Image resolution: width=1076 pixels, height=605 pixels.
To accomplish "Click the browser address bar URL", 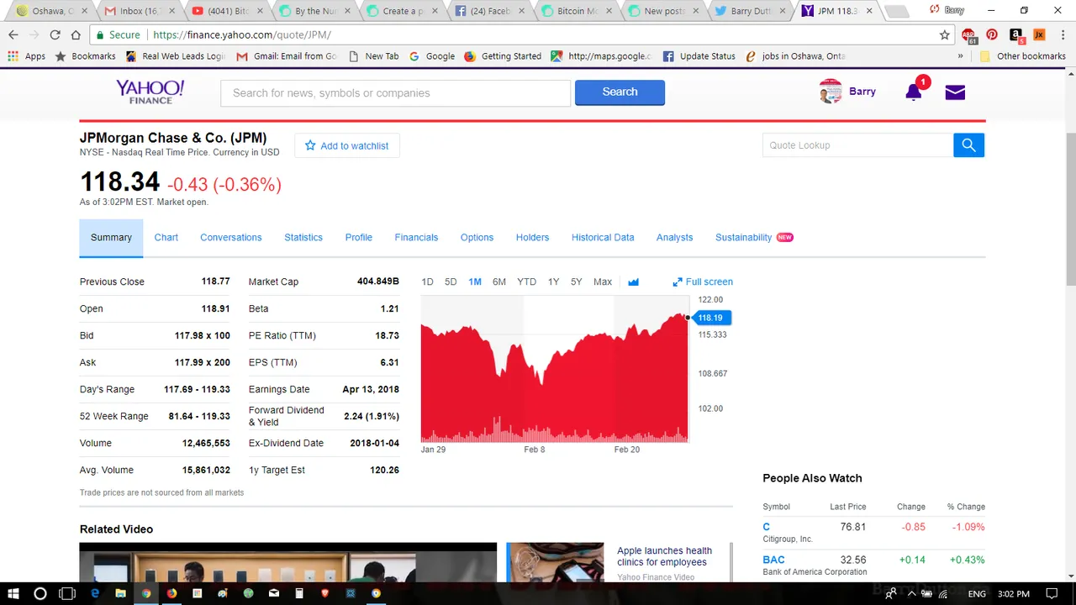I will 242,35.
